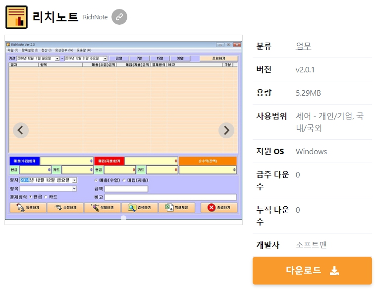Click the 소프트맨 developer name
The height and width of the screenshot is (289, 376).
click(311, 244)
